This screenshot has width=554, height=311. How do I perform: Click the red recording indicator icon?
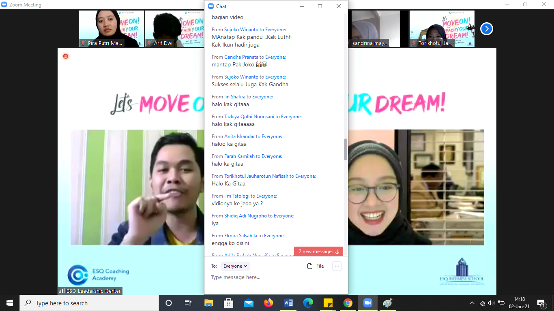click(66, 56)
